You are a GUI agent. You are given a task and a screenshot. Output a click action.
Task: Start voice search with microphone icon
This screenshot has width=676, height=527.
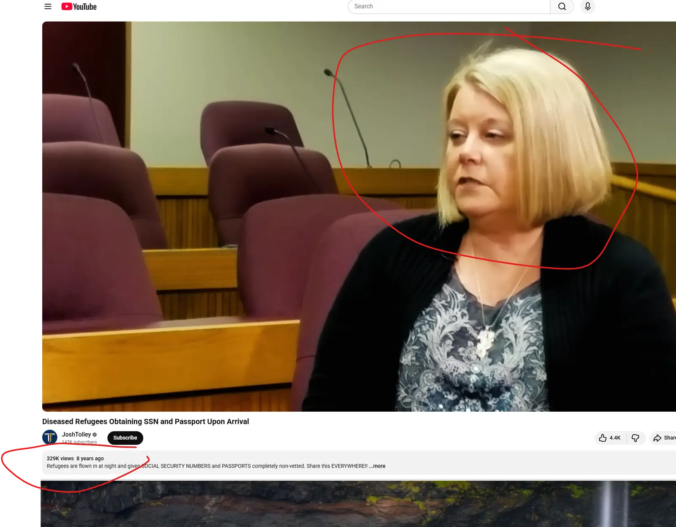(587, 7)
